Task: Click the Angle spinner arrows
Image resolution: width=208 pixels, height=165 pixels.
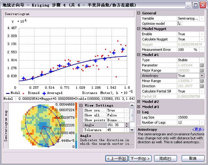Action: (x=127, y=125)
